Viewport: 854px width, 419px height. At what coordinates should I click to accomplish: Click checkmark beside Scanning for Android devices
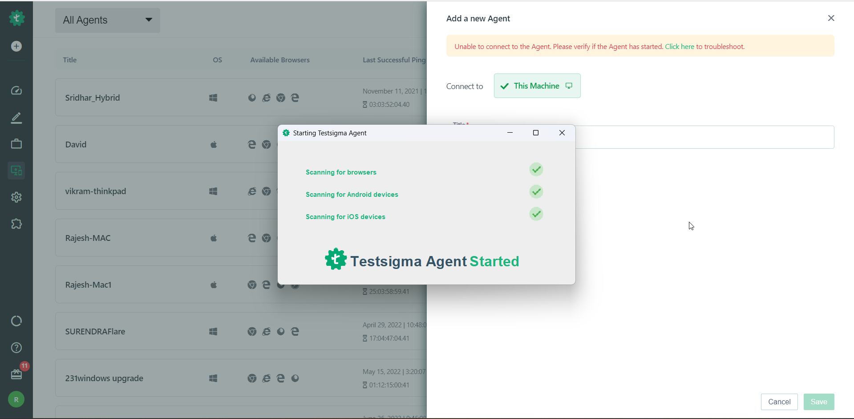pos(536,192)
